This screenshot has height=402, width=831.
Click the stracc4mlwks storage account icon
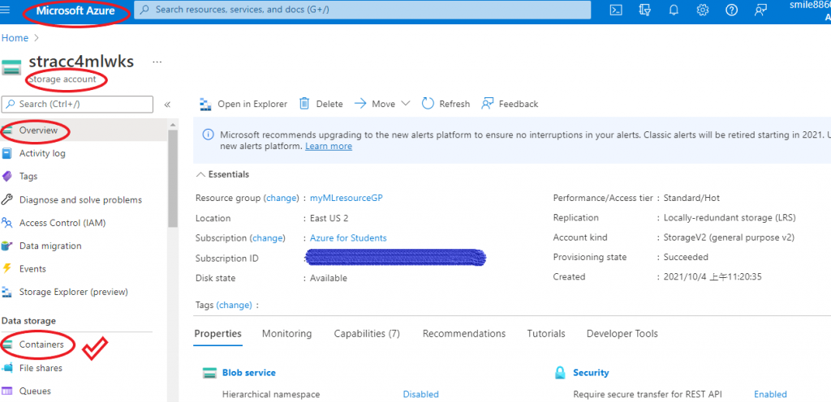11,68
